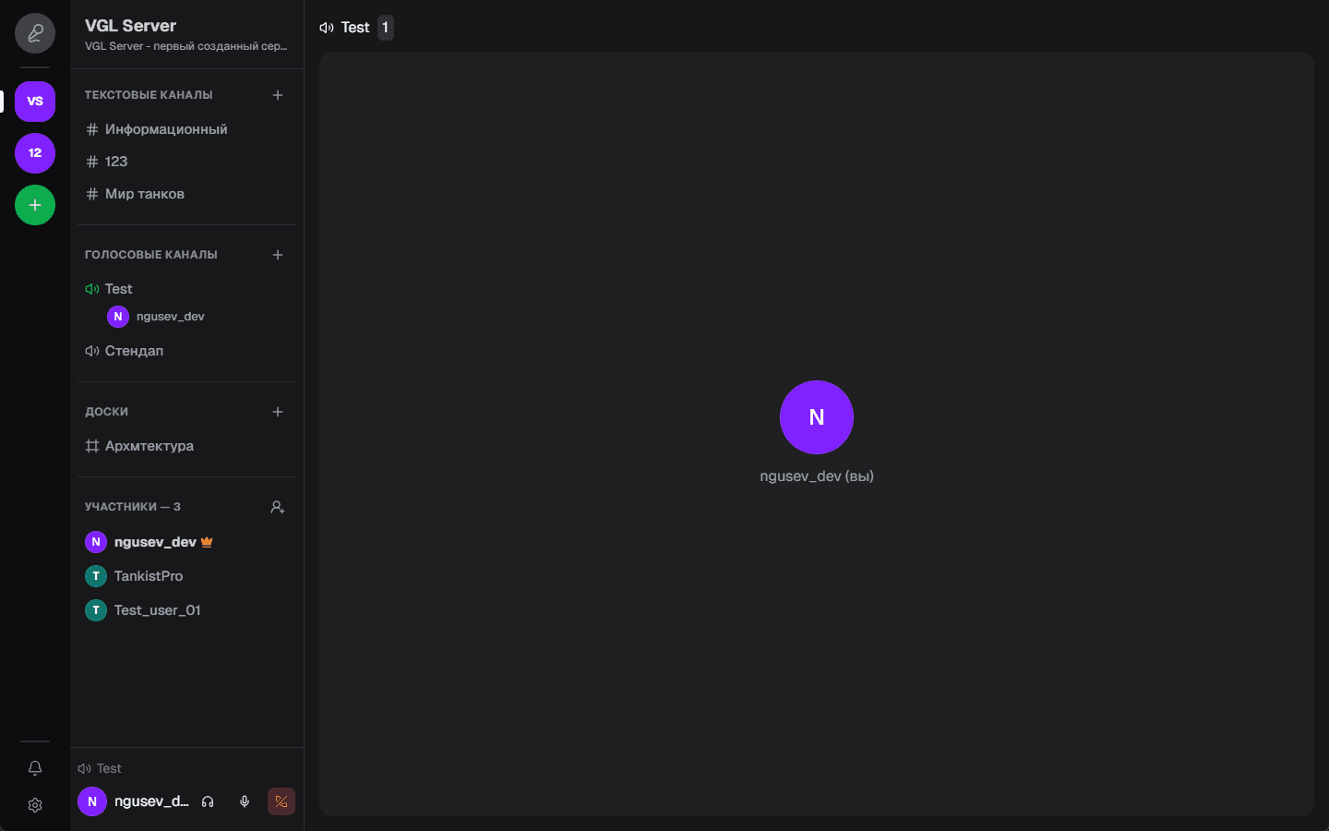
Task: Mute the microphone in the user panel
Action: (x=245, y=801)
